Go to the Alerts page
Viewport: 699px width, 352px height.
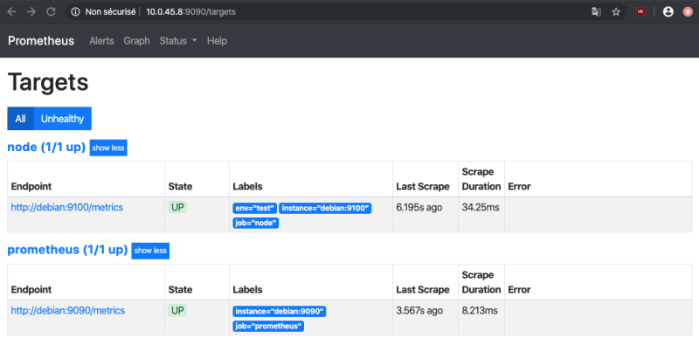click(103, 41)
